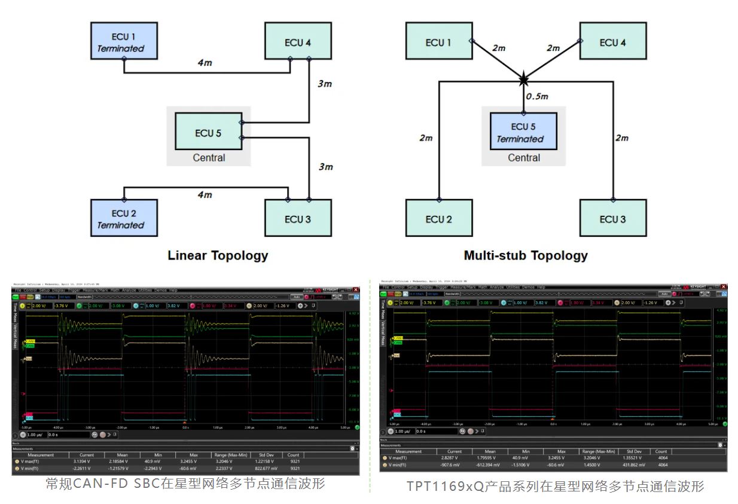Toggle green channel 2 in right oscilloscope
Viewport: 738px width, 504px height.
tap(446, 303)
